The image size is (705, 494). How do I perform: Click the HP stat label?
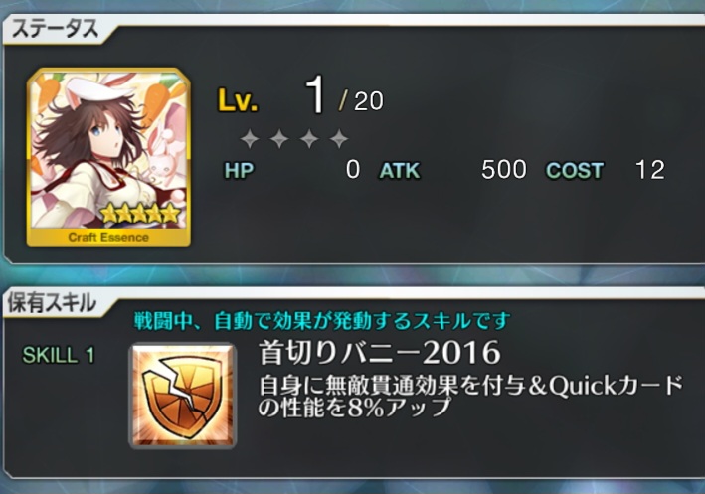coord(240,170)
